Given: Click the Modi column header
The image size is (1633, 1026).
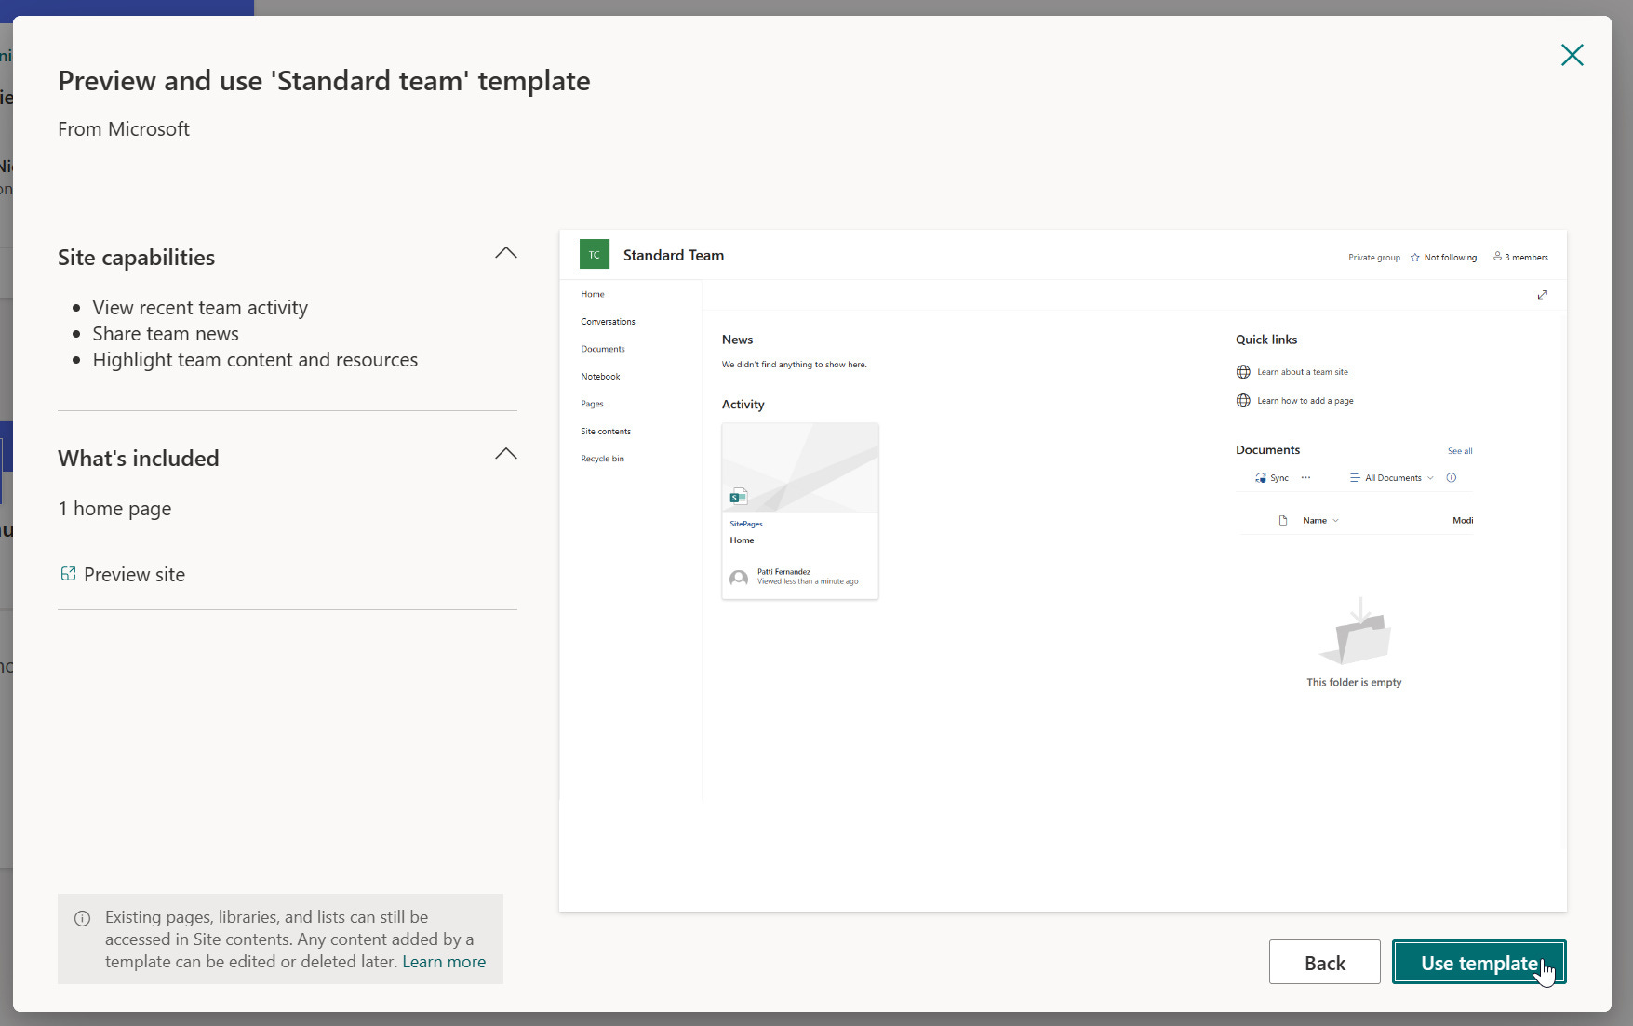Looking at the screenshot, I should coord(1462,521).
